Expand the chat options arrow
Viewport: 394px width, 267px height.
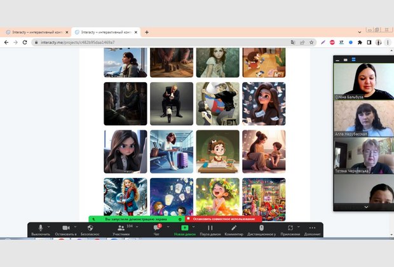(168, 226)
